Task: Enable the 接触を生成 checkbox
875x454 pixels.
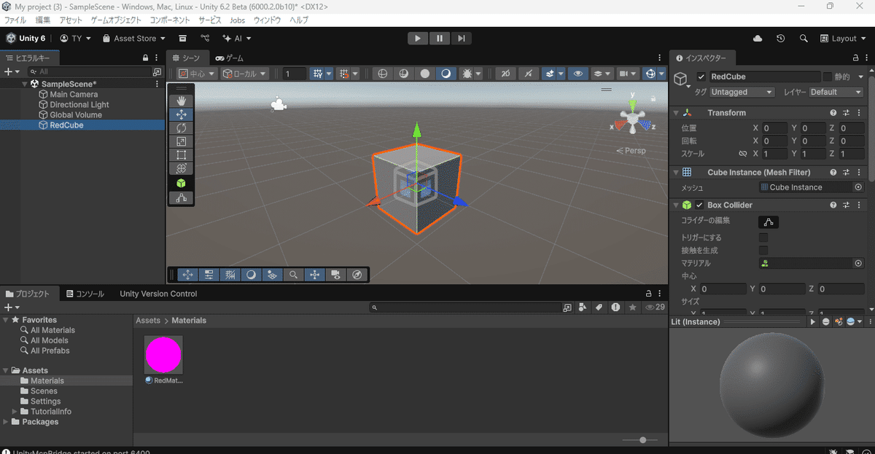Action: coord(764,250)
